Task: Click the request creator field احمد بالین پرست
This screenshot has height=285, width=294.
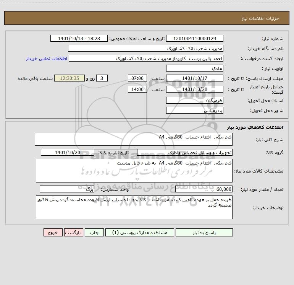Action: coord(146,58)
